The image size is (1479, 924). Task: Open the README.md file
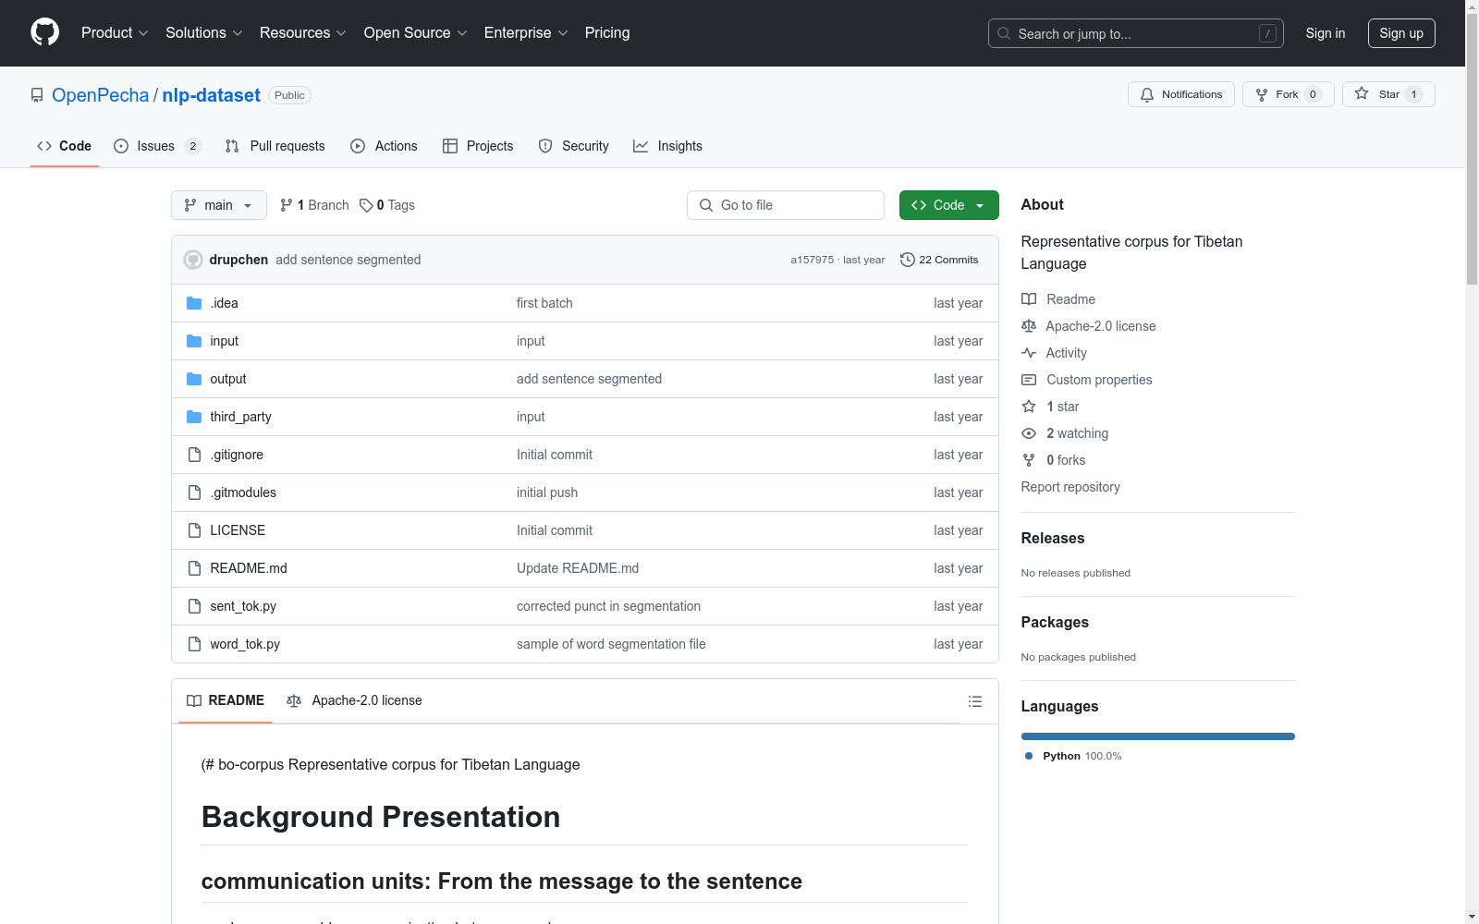[249, 568]
